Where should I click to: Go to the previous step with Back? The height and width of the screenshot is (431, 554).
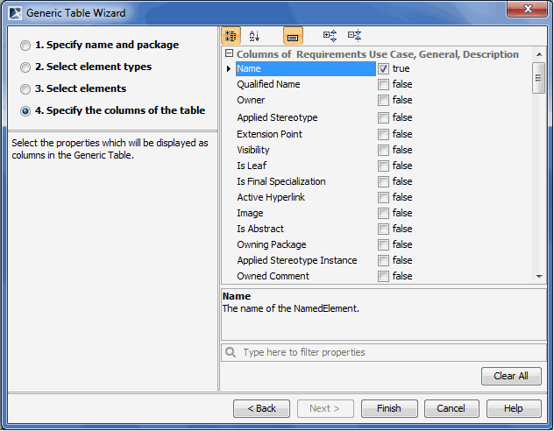tap(261, 408)
